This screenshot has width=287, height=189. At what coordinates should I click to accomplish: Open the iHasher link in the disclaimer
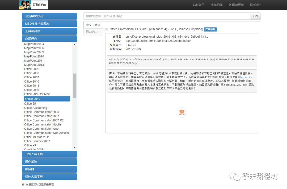[243, 77]
